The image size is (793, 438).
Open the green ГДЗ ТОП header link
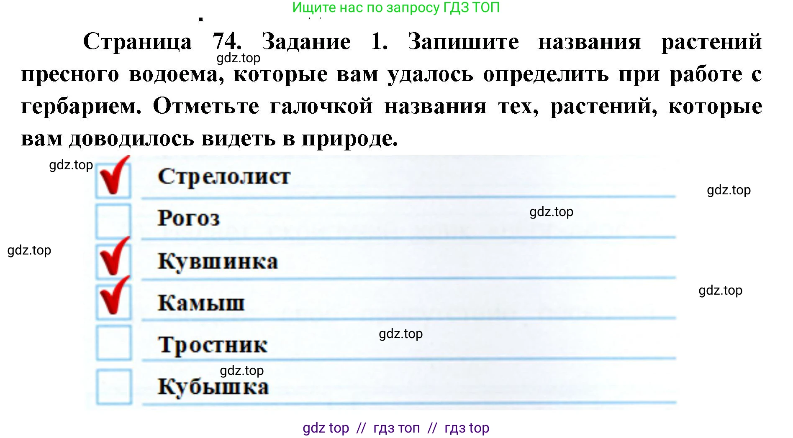(x=396, y=8)
